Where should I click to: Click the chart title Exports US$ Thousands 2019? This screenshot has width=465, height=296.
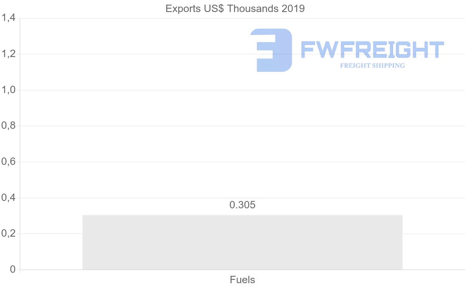coord(235,9)
